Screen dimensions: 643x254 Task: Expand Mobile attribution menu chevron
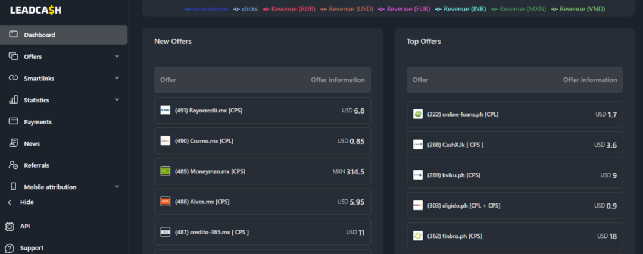[117, 187]
